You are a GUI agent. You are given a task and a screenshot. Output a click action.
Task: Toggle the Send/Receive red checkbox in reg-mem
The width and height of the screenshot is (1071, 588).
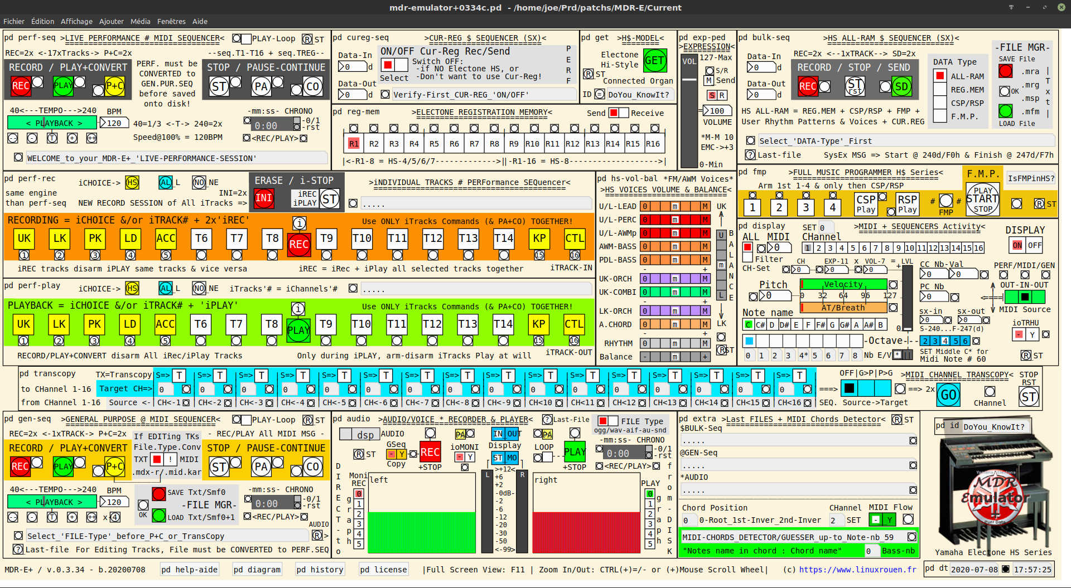[614, 113]
